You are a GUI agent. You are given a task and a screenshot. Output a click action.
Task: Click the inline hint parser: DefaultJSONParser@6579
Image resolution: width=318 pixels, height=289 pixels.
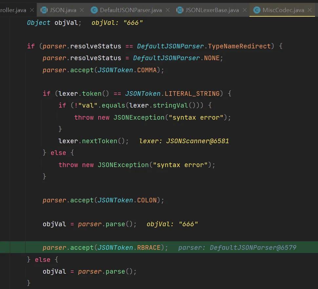click(237, 247)
